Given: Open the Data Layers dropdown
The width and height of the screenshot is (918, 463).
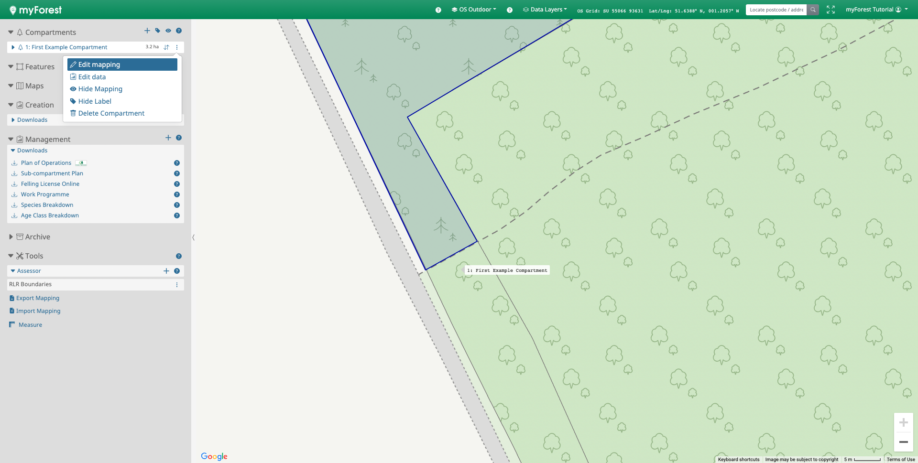Looking at the screenshot, I should tap(545, 10).
